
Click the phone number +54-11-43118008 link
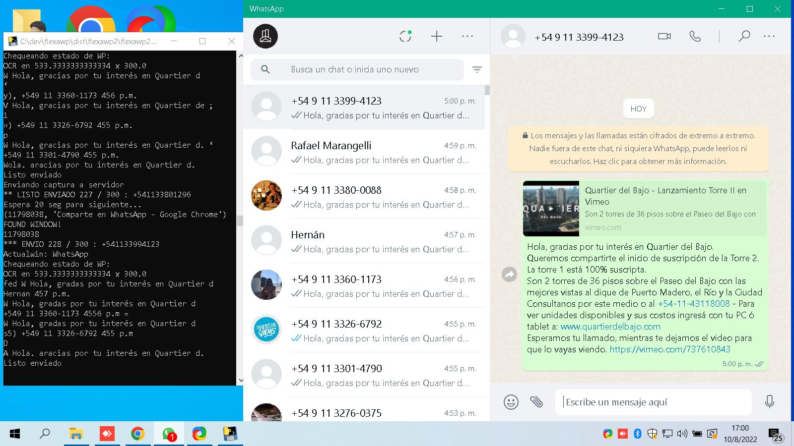coord(694,304)
